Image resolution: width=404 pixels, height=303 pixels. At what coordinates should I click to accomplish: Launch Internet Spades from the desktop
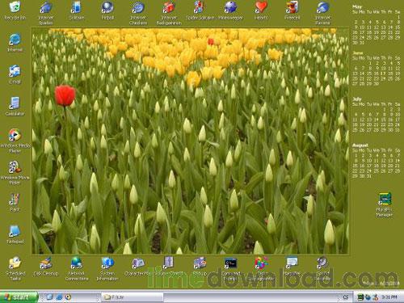pos(46,13)
